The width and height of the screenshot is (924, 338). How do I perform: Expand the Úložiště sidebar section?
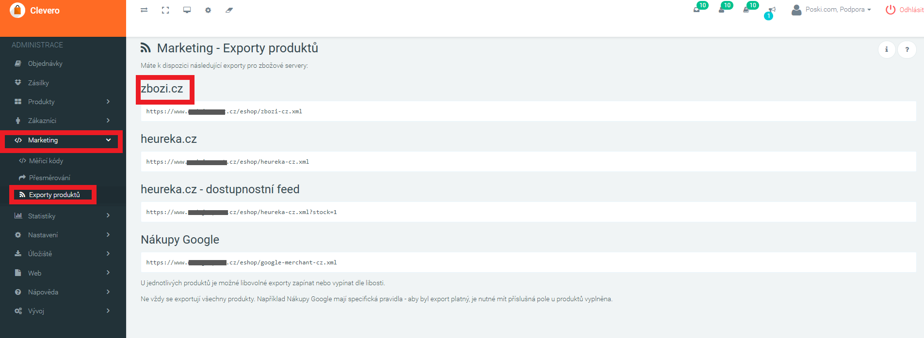point(63,254)
